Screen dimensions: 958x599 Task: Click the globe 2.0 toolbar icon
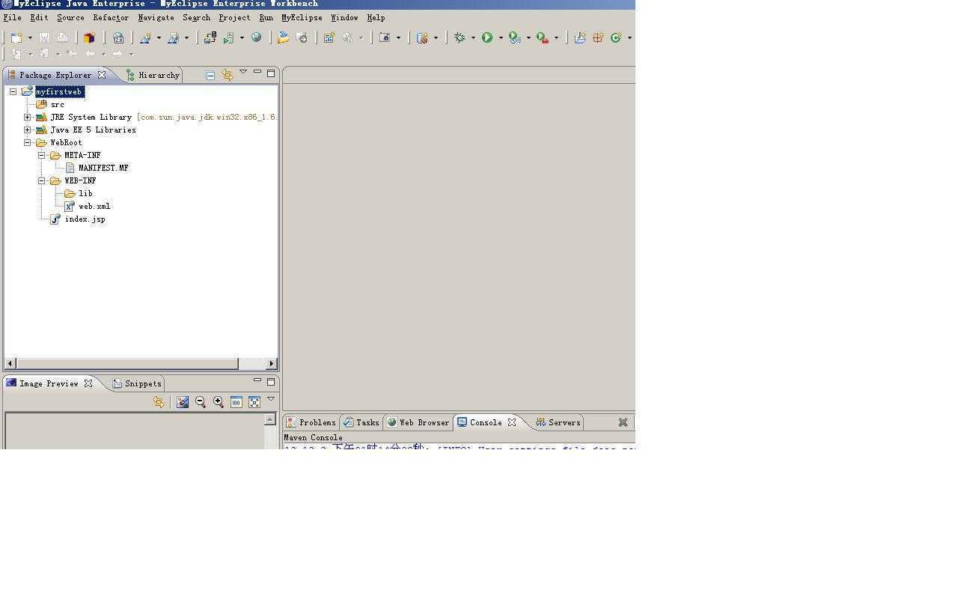118,37
